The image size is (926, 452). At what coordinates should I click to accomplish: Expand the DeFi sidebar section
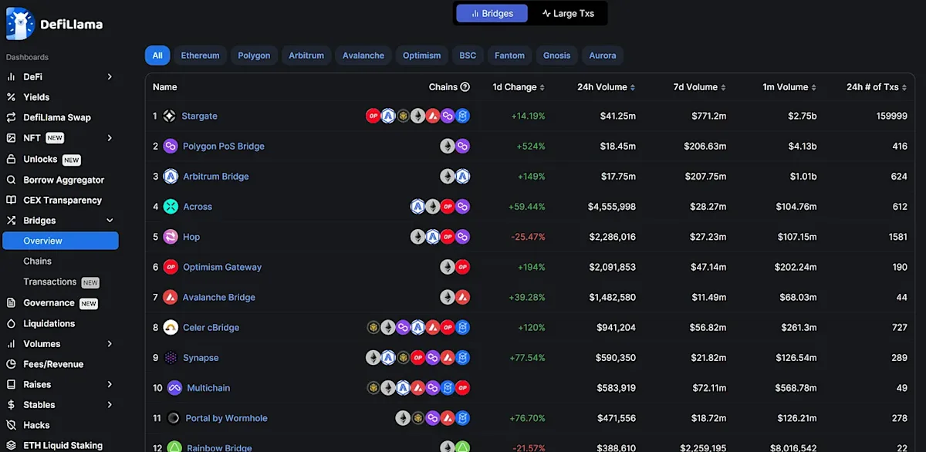coord(110,76)
